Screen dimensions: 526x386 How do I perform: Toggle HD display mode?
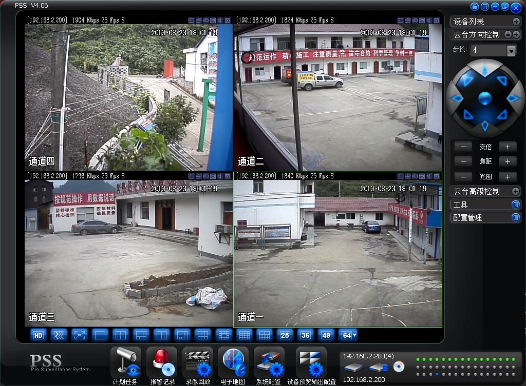(x=38, y=335)
